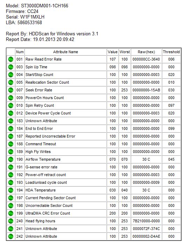Click the UltraDMA CRC Error Count value 200

point(113,213)
